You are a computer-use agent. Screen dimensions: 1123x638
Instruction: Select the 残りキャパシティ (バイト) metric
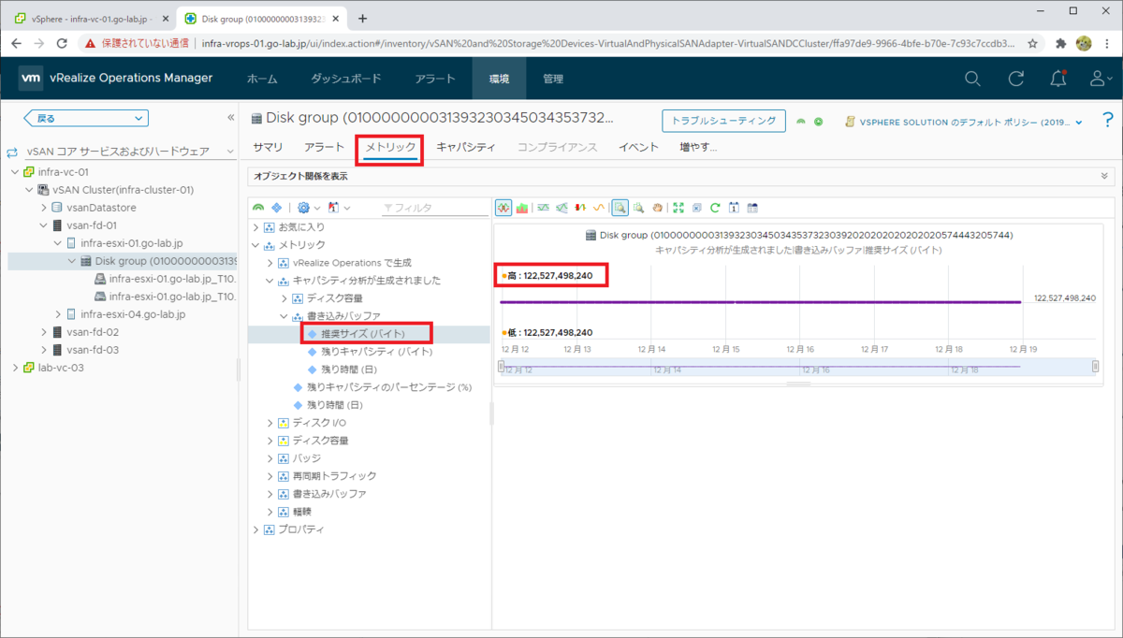376,352
